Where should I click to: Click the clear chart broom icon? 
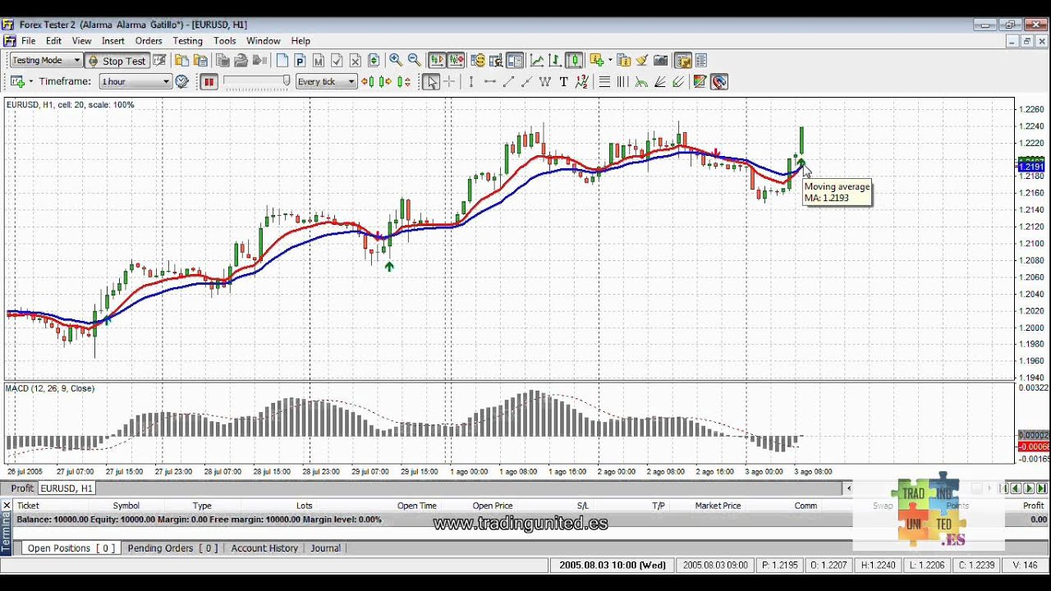[x=642, y=60]
